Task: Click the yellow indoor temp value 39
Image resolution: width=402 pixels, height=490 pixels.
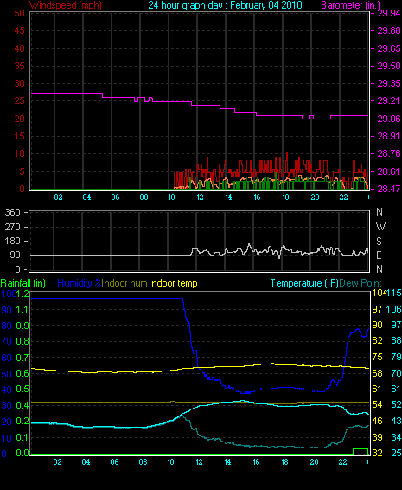Action: click(377, 437)
